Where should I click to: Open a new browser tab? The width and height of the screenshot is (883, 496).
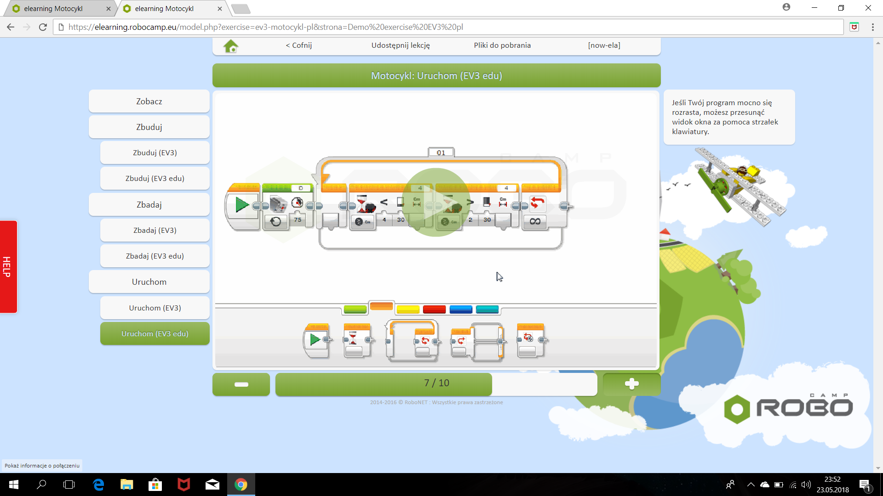pyautogui.click(x=241, y=9)
